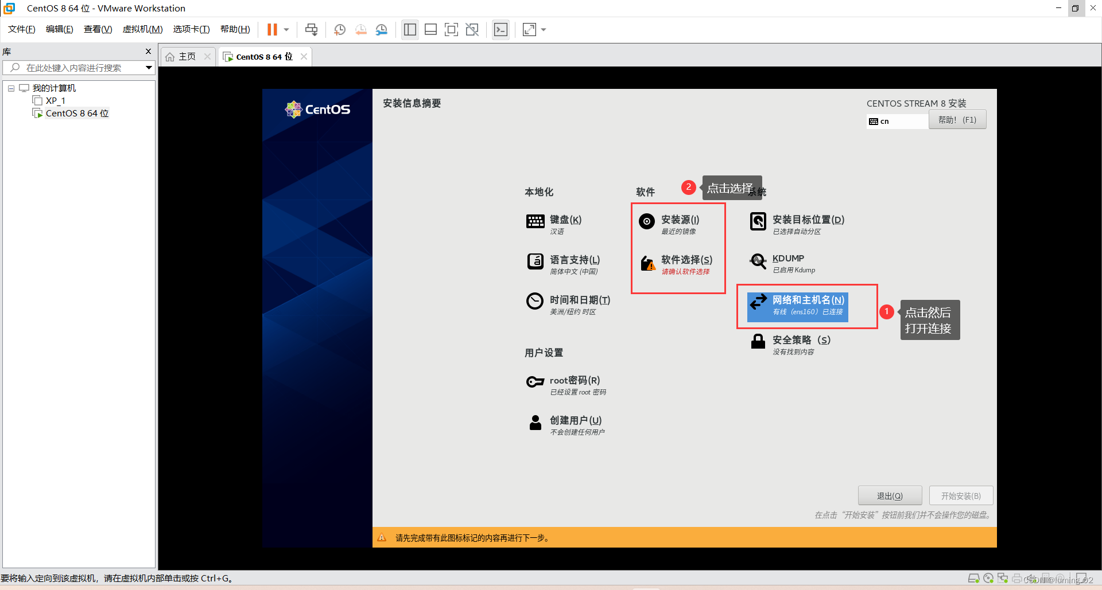Click the VMware Workstation title bar icon

[x=9, y=8]
